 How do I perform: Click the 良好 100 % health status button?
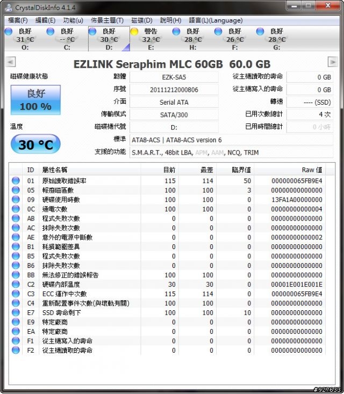pos(35,100)
